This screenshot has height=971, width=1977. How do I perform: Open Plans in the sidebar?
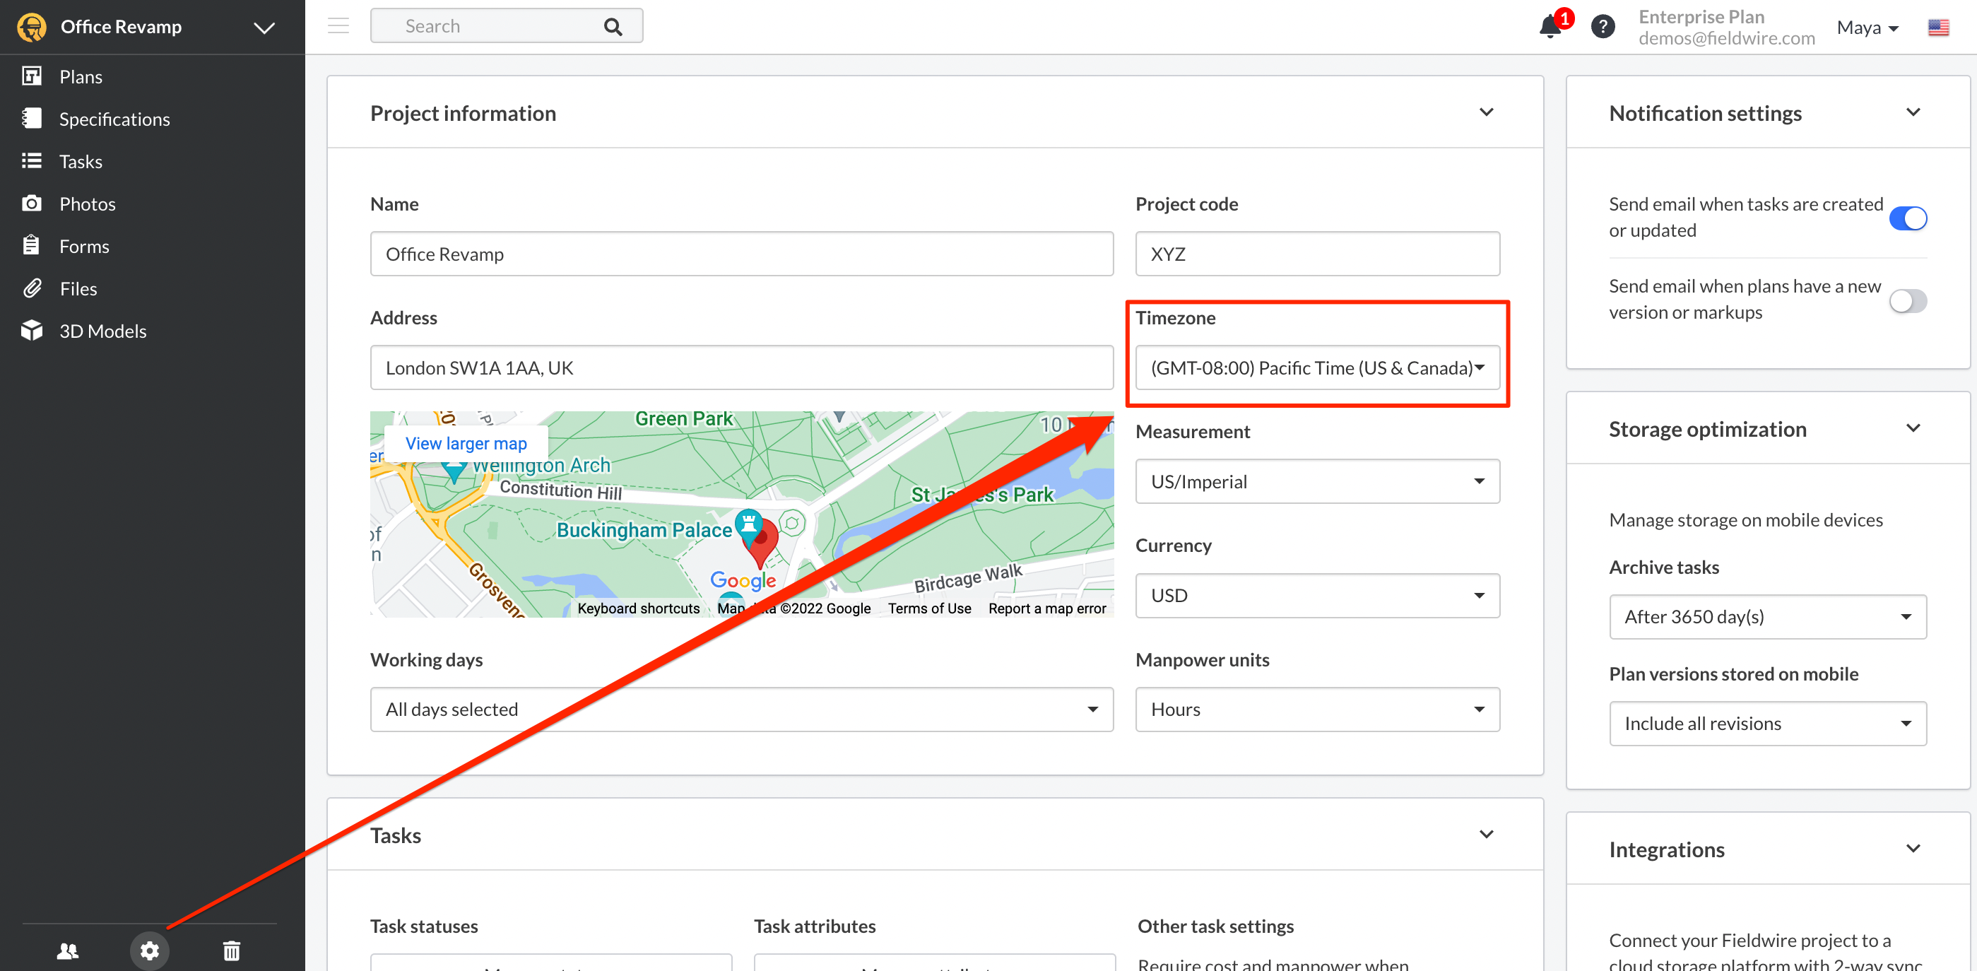tap(81, 77)
